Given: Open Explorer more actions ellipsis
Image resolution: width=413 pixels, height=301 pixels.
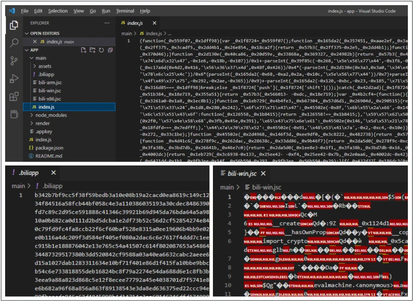Looking at the screenshot, I should click(107, 23).
